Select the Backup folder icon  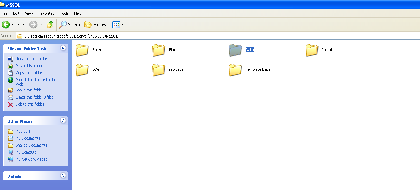pos(82,50)
